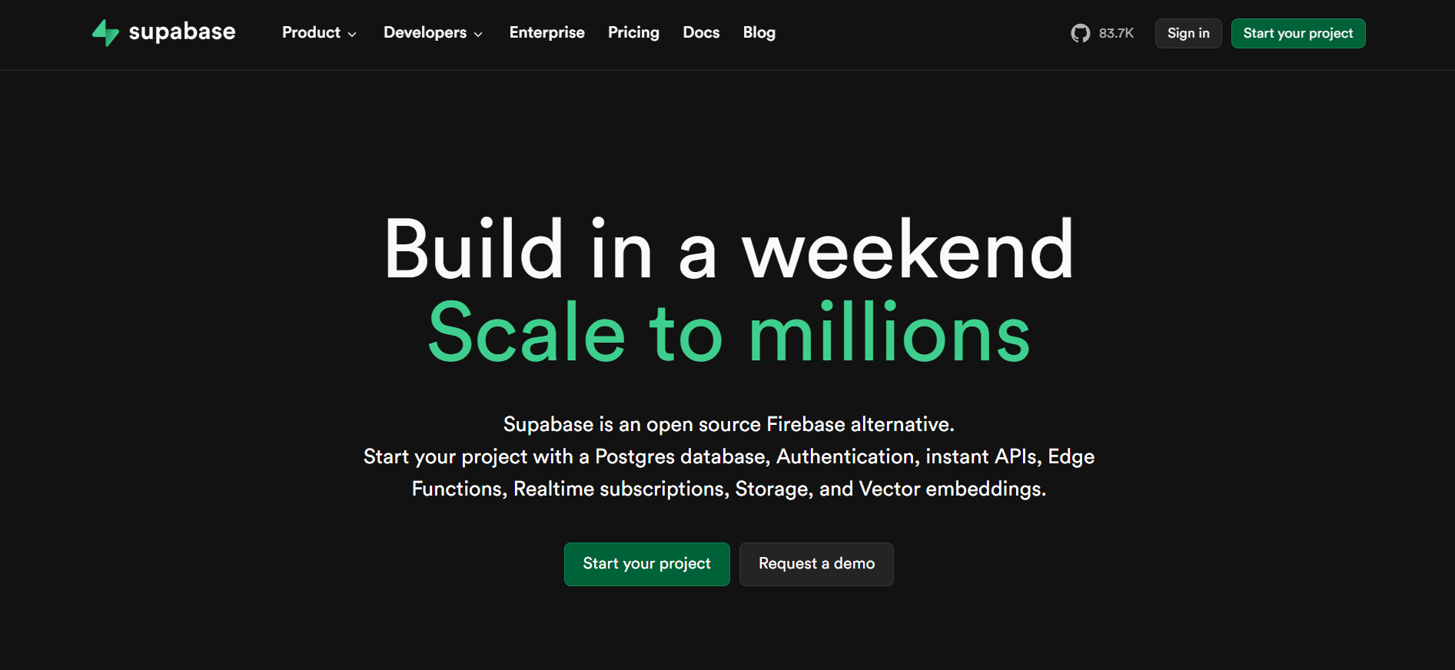Viewport: 1455px width, 670px height.
Task: Open the Developers dropdown menu
Action: coord(434,32)
